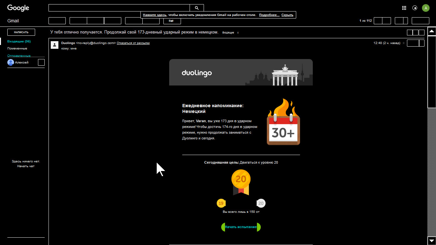Click the Сегодняшняя цель line
Image resolution: width=436 pixels, height=245 pixels.
(x=241, y=162)
